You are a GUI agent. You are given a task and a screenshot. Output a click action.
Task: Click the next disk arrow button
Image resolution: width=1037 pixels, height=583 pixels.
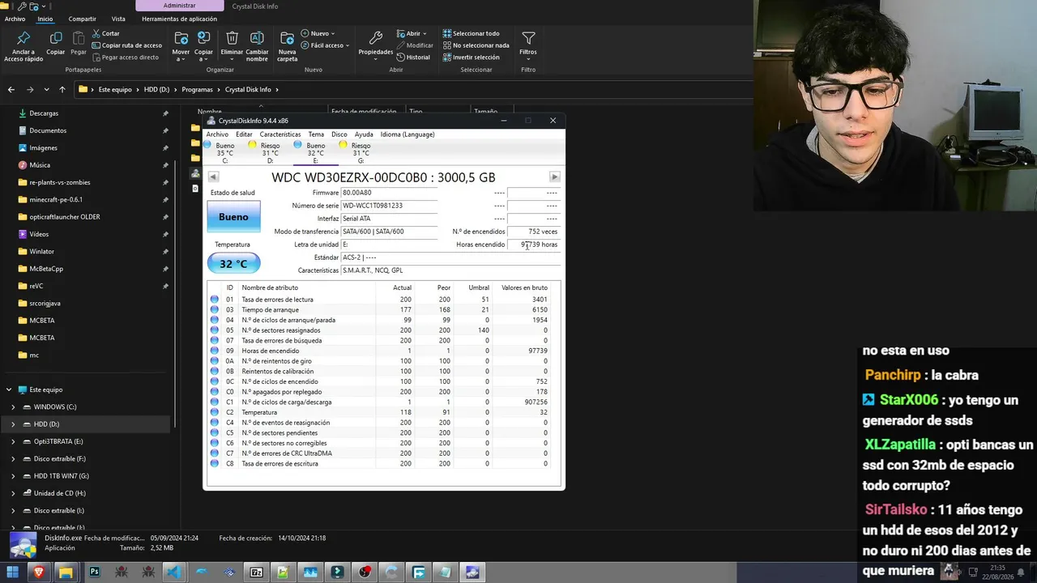(x=555, y=177)
